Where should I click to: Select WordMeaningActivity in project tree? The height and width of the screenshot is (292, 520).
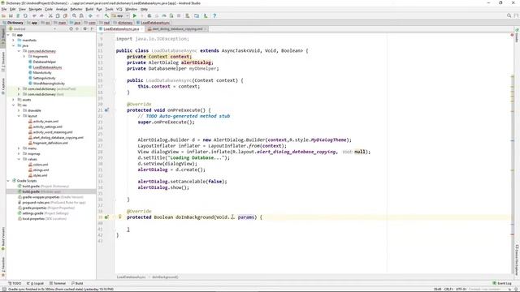click(x=49, y=84)
